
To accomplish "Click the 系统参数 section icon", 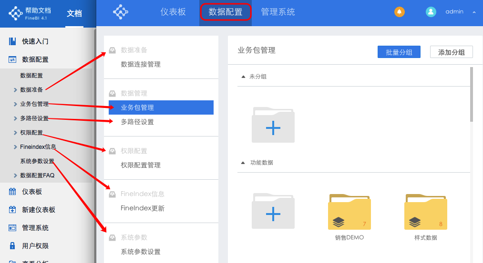I will click(112, 237).
